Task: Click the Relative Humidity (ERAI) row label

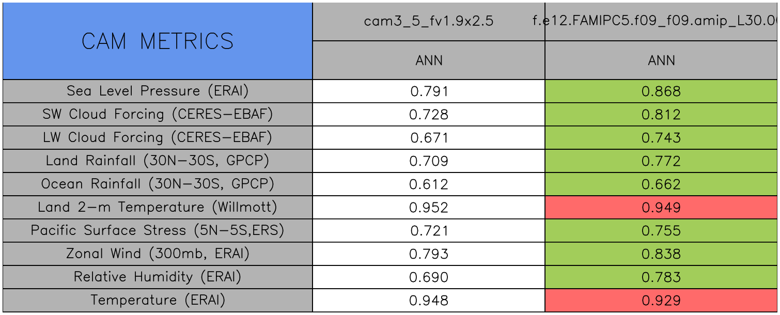Action: pos(158,277)
